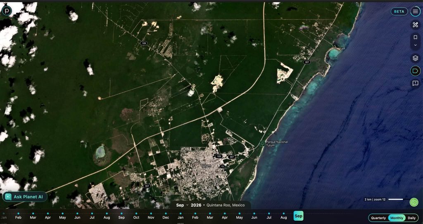Click the route 15 road shield
Screen dimensions: 423x224
222,167
